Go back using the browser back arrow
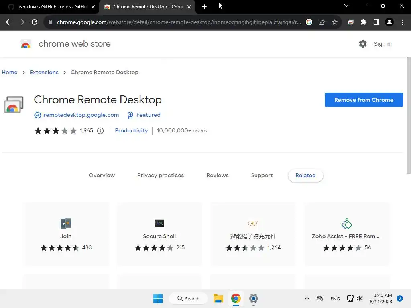Viewport: 411px width, 308px height. coord(9,22)
